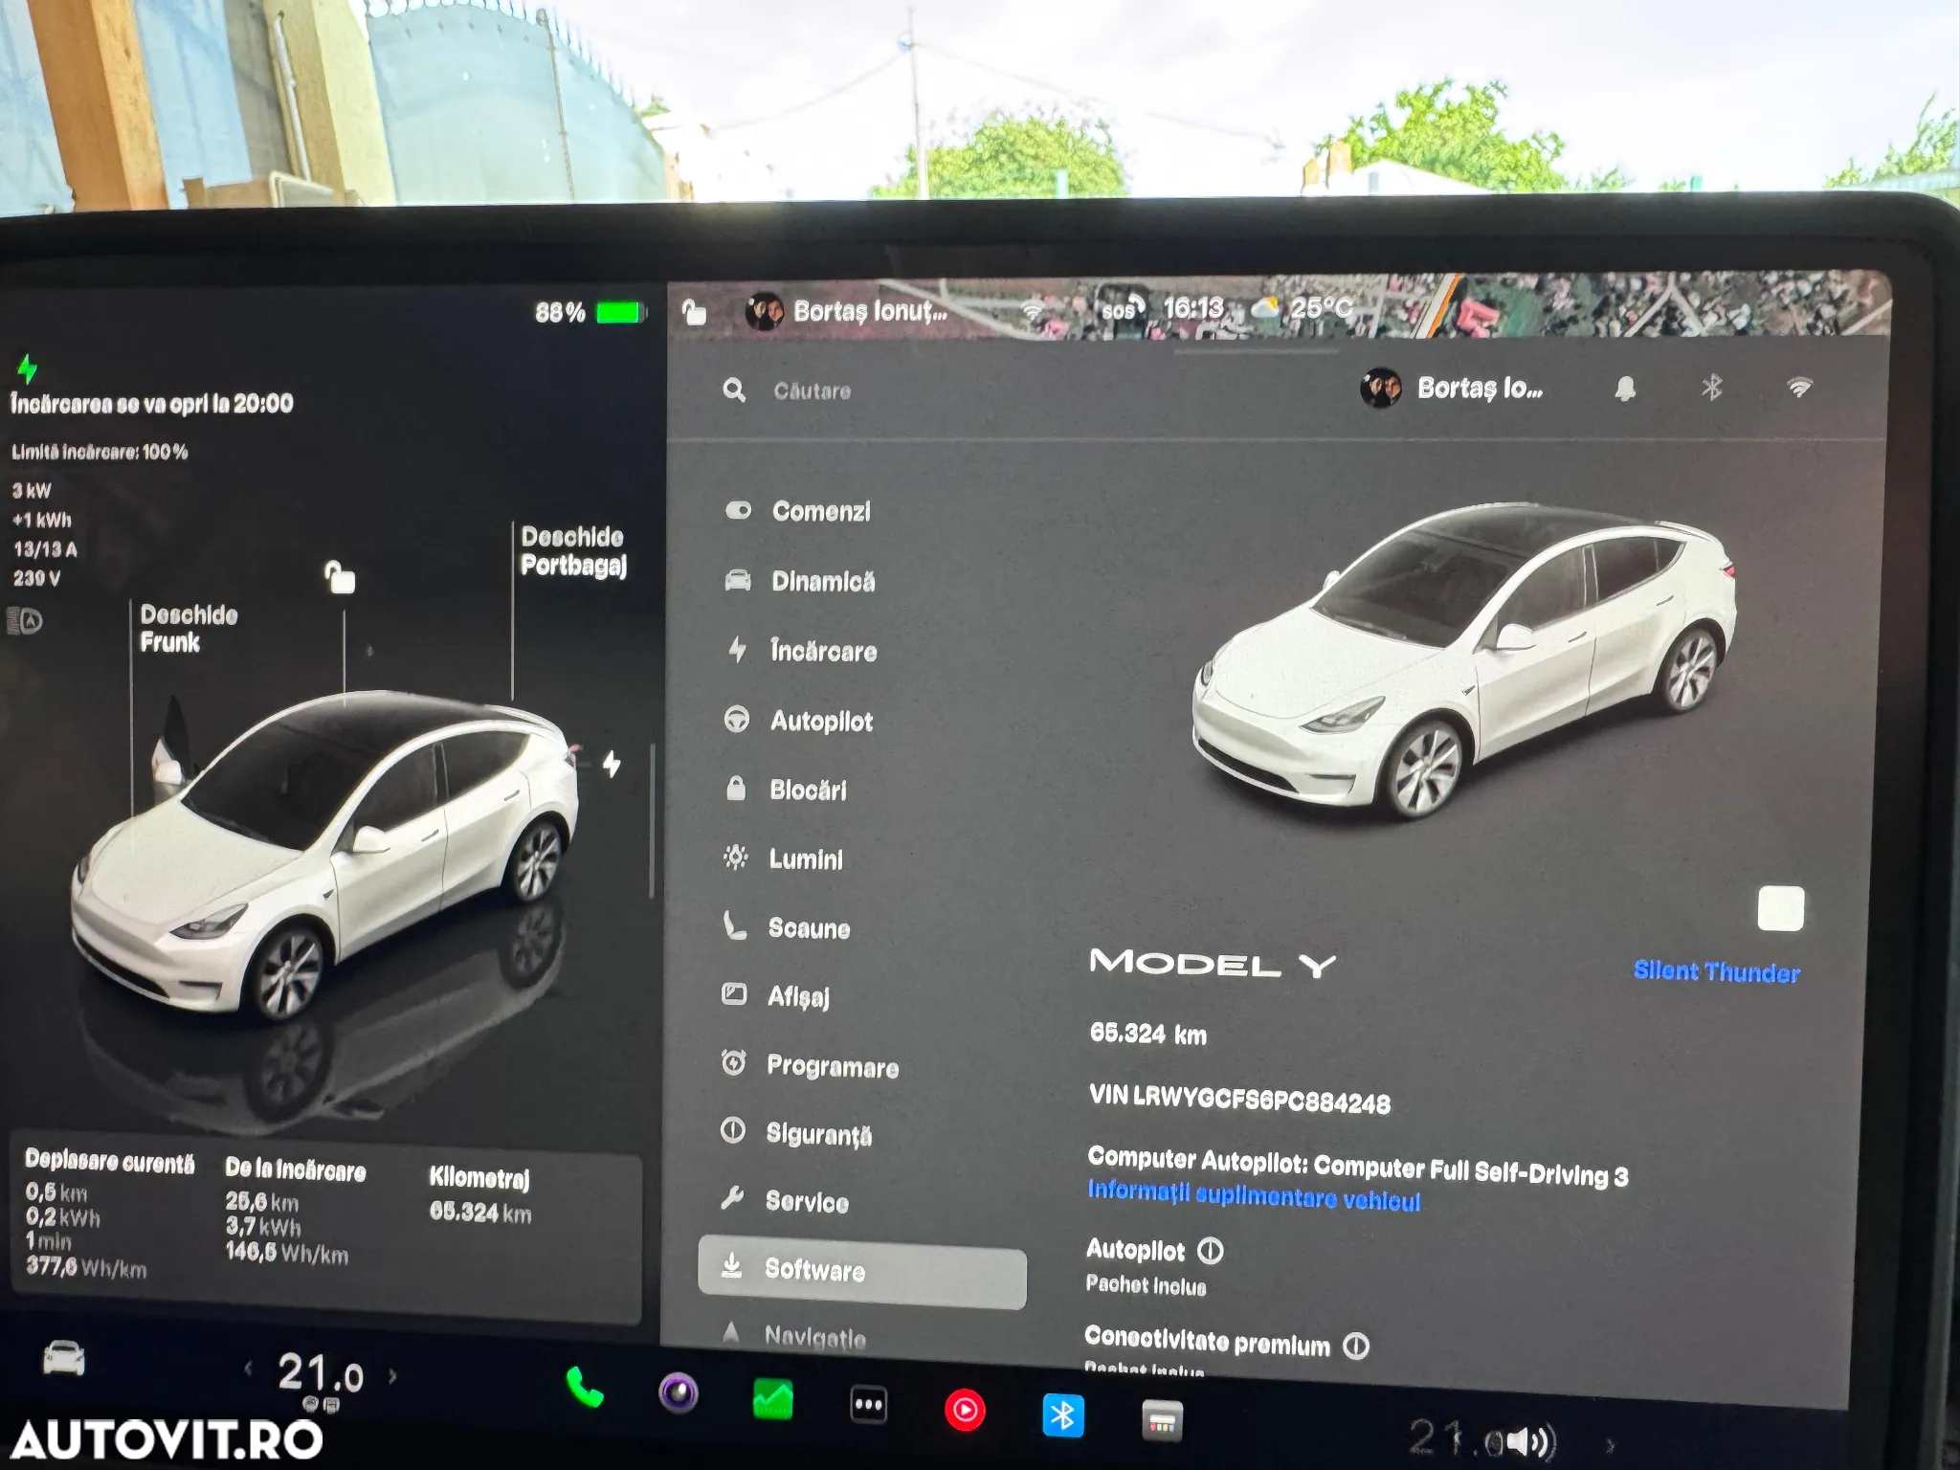Tap the car controls icon bottom-left
Viewport: 1960px width, 1470px height.
tap(64, 1358)
